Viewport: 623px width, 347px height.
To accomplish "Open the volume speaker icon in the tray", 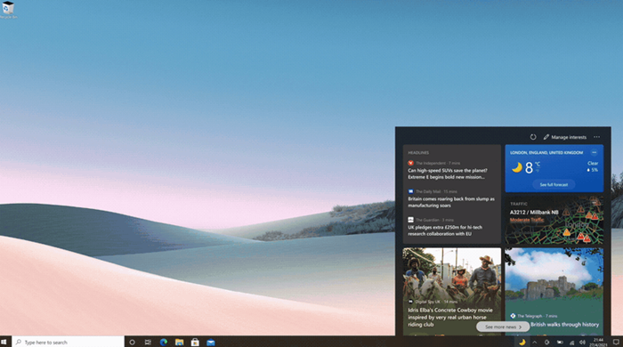I will point(582,343).
